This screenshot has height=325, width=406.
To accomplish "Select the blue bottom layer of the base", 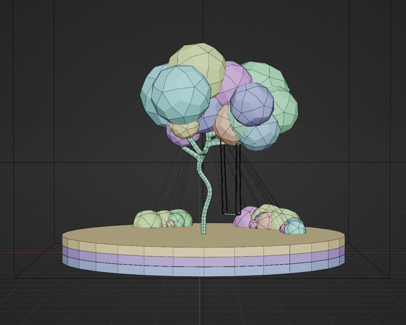I will click(204, 271).
